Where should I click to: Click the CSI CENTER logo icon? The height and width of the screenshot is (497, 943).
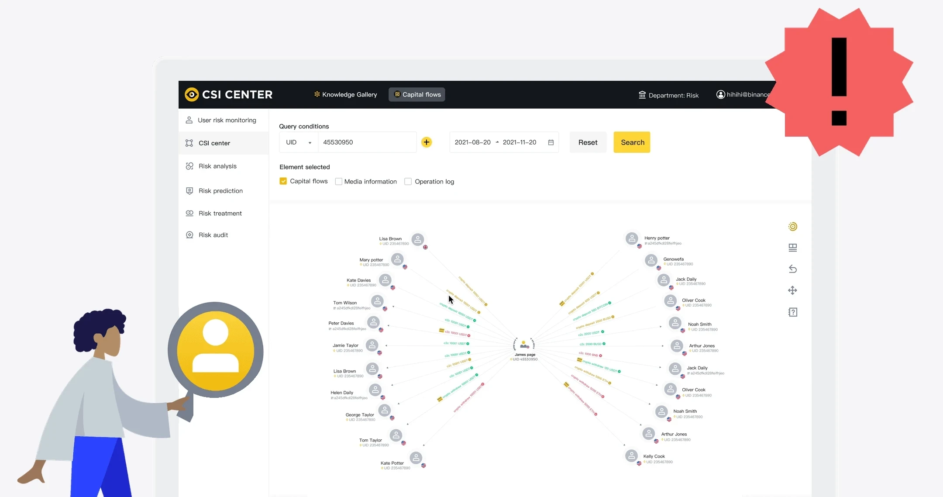pos(192,94)
